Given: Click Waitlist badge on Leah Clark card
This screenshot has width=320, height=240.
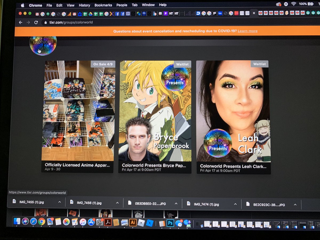Looking at the screenshot, I should (x=259, y=64).
